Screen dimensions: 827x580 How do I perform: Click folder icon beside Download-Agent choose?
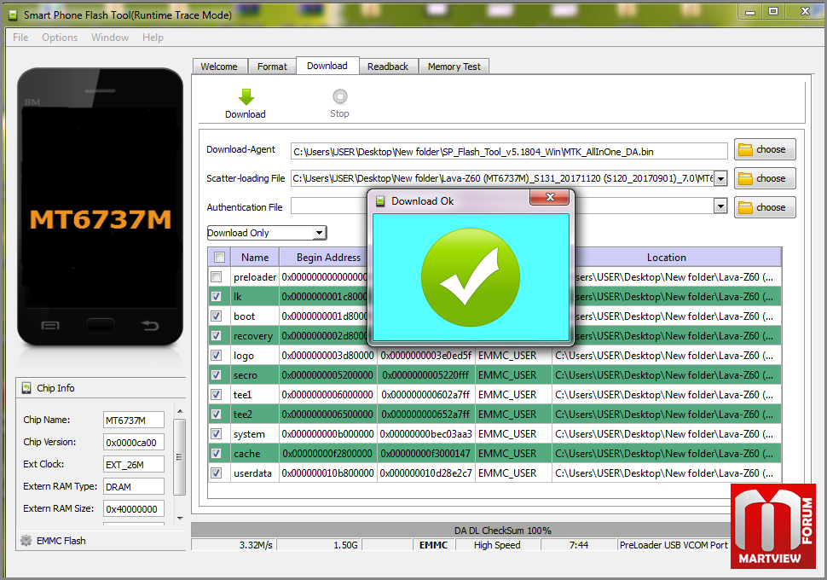[745, 150]
